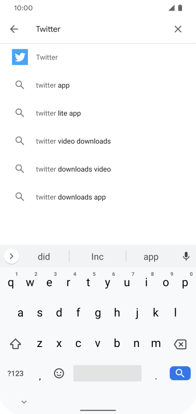The height and width of the screenshot is (414, 196).
Task: Tap magnifier icon beside 'twitter downloads app'
Action: 20,197
